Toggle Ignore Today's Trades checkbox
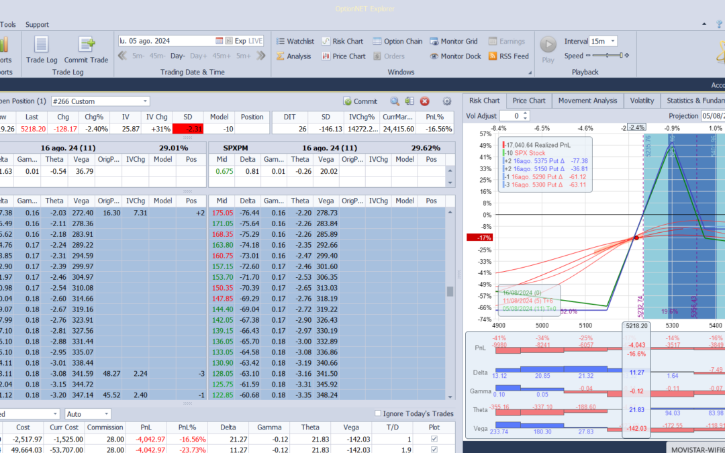 378,413
